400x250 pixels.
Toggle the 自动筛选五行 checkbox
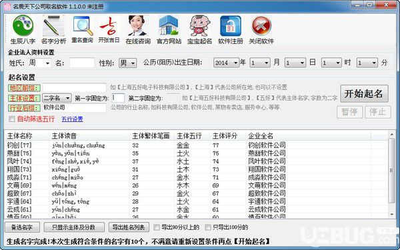(12, 119)
